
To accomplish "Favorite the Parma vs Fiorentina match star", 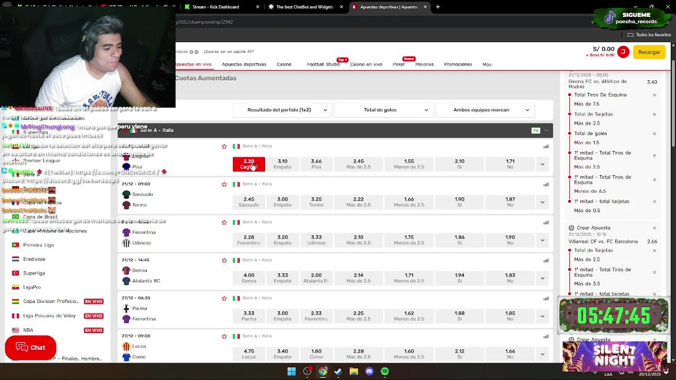I will point(224,298).
